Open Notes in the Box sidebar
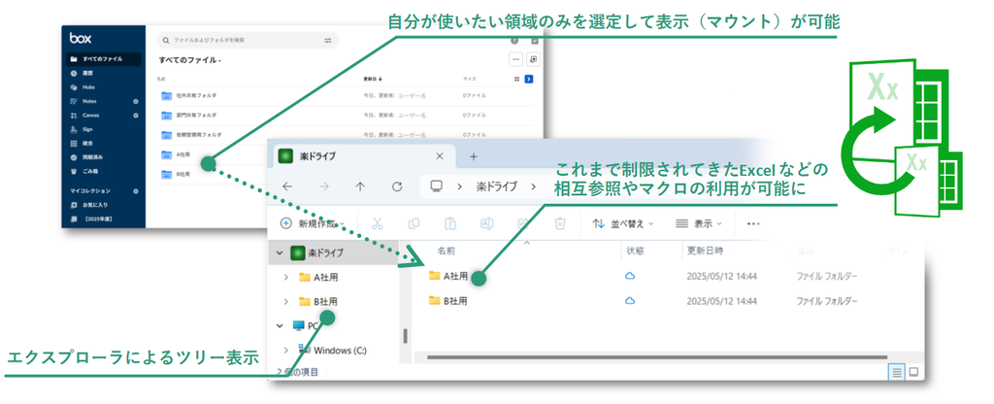This screenshot has width=994, height=404. [89, 101]
